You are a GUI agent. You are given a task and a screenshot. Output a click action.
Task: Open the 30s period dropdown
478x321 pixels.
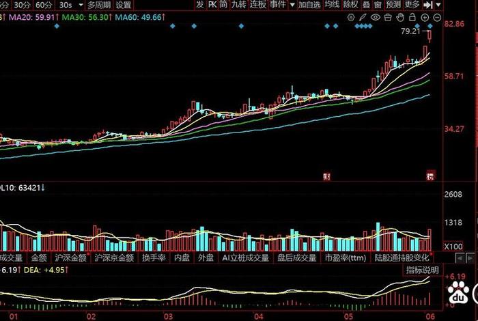click(x=70, y=4)
